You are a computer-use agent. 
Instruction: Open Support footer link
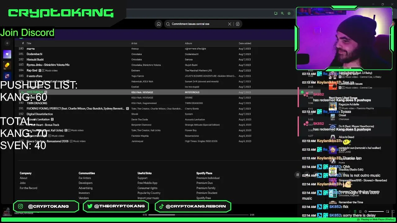click(x=142, y=178)
